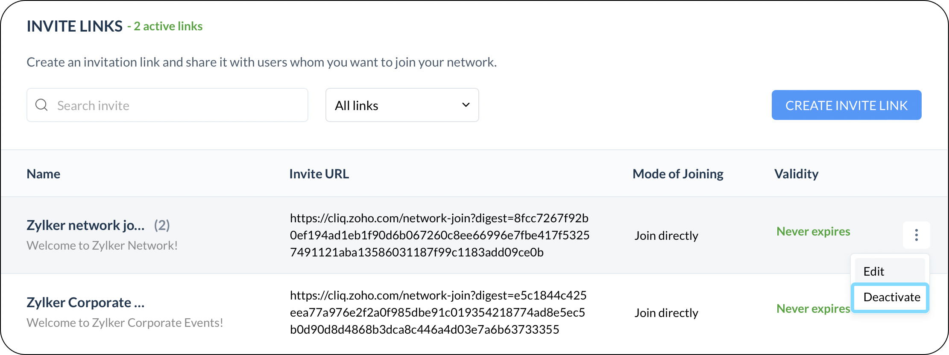
Task: Open the three-dot menu for Zylker network
Action: pos(916,235)
